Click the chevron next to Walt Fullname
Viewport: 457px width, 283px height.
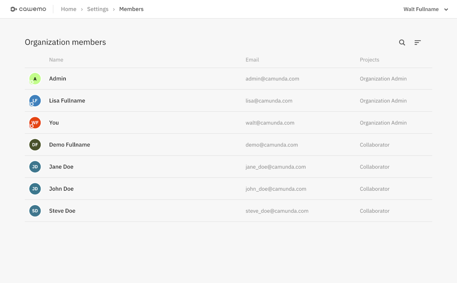(x=446, y=9)
